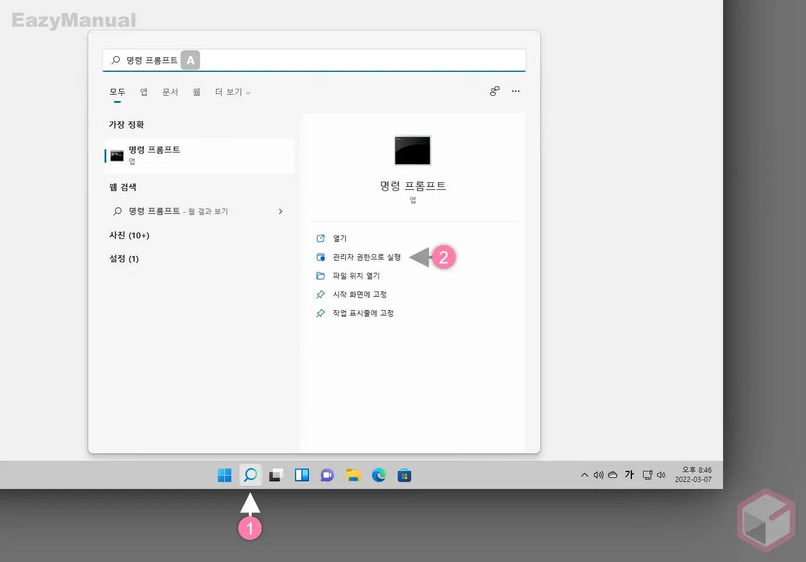This screenshot has height=562, width=806.
Task: Open Task View from the taskbar
Action: tap(276, 475)
